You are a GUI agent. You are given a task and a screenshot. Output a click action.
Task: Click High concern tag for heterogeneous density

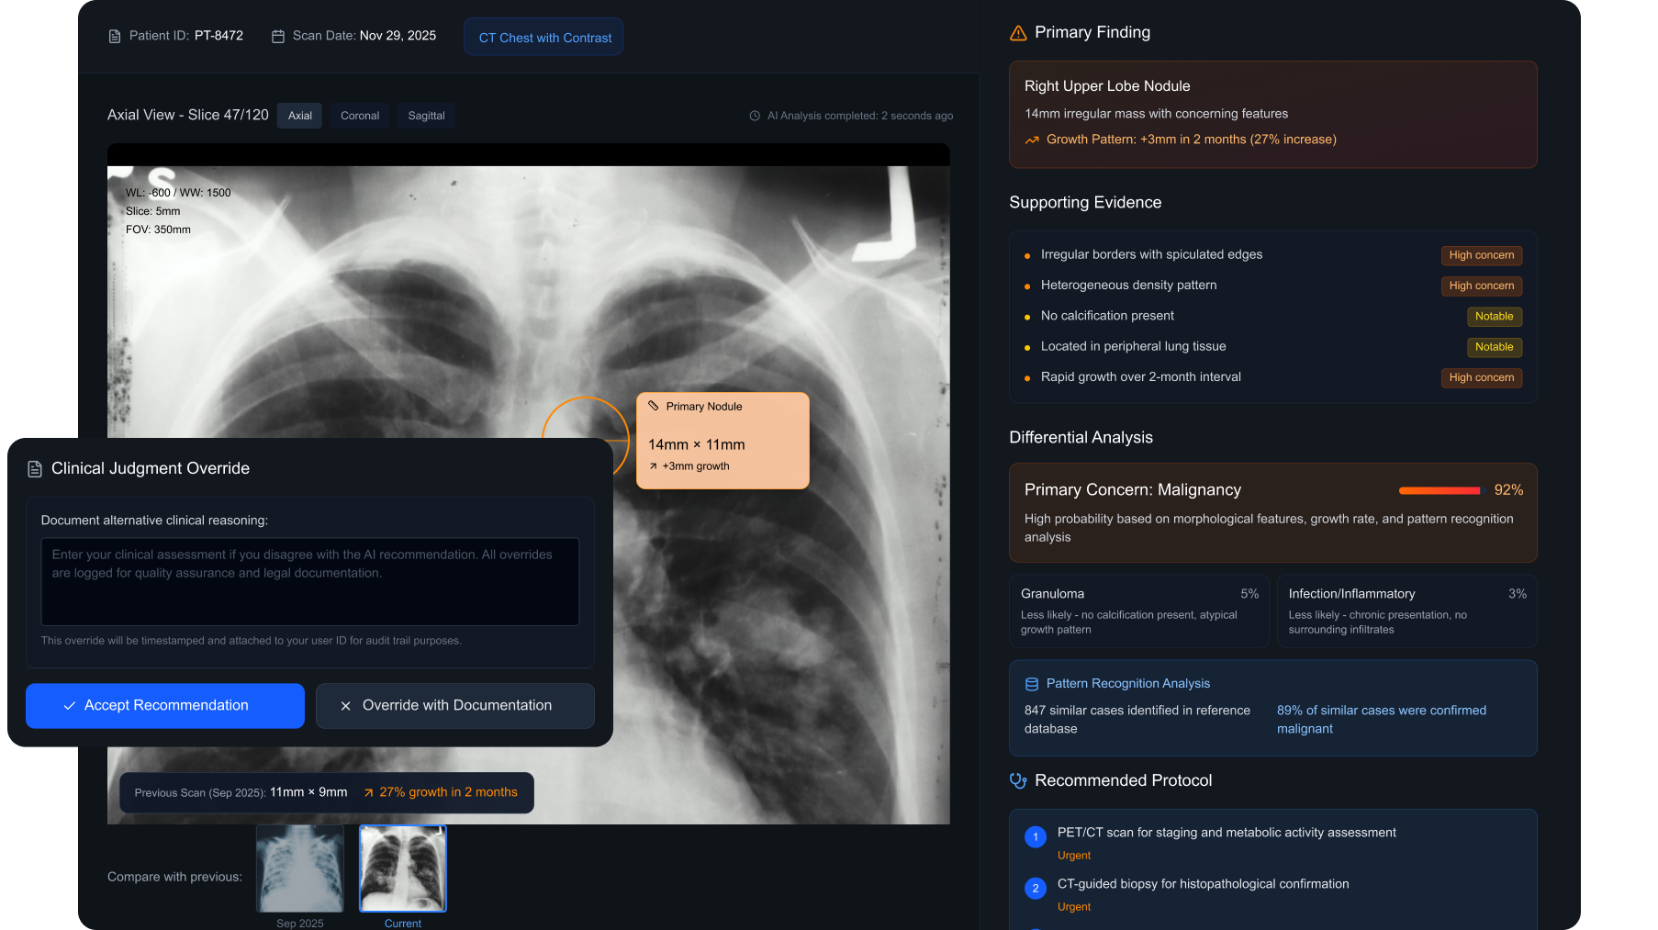click(x=1482, y=286)
